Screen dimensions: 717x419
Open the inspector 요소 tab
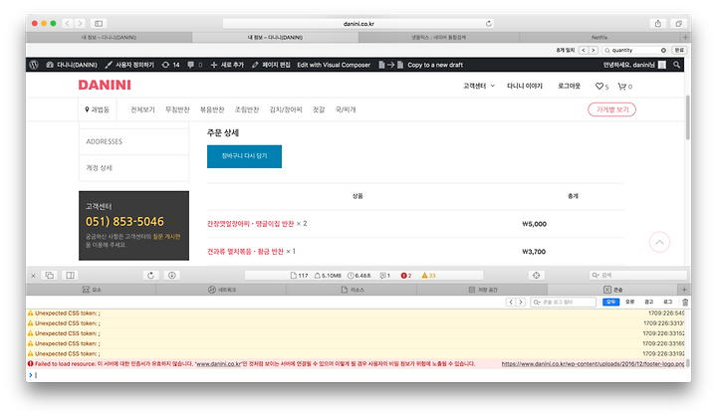pyautogui.click(x=92, y=290)
